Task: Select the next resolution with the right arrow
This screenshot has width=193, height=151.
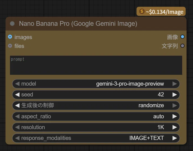Action: click(x=175, y=127)
